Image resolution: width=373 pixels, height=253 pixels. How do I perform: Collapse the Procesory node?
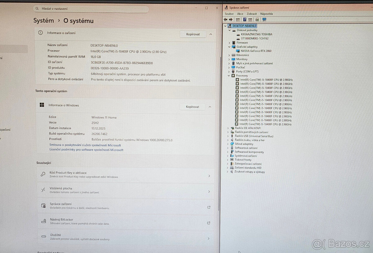229,75
